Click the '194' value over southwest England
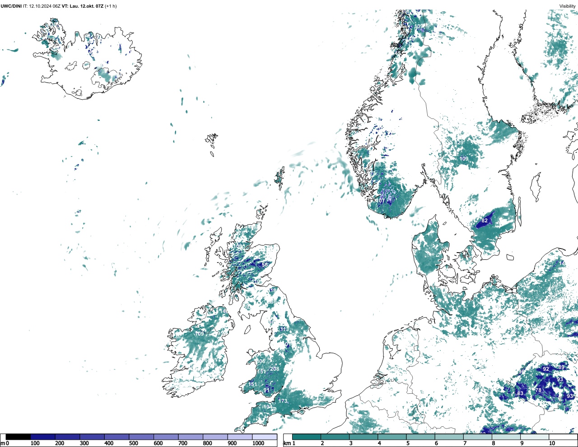Image resolution: width=578 pixels, height=447 pixels. click(268, 407)
